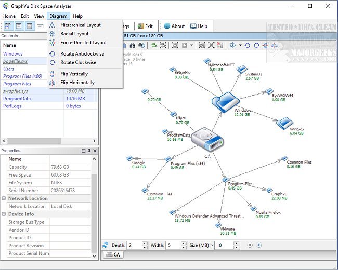
Task: Select the VMware folder node
Action: coord(218,225)
